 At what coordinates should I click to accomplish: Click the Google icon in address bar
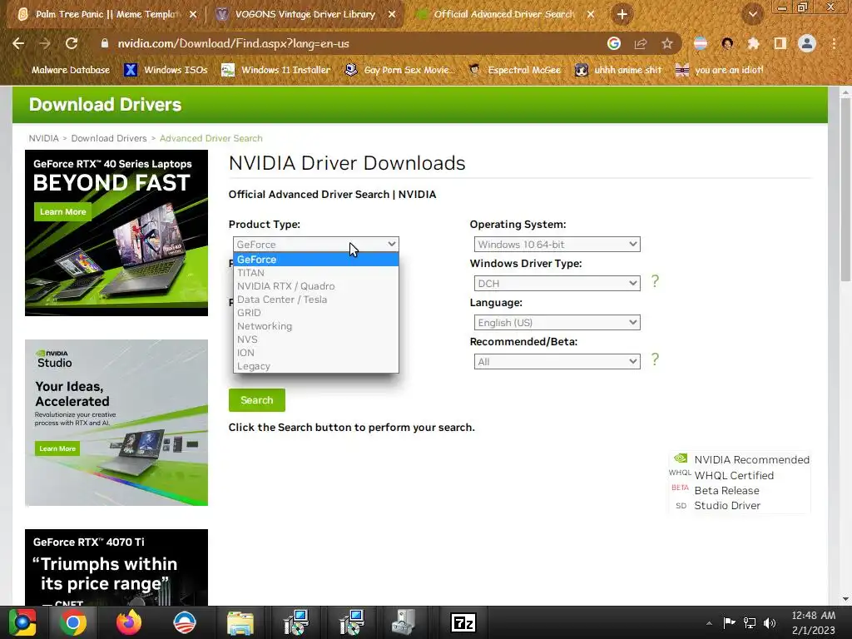(614, 43)
